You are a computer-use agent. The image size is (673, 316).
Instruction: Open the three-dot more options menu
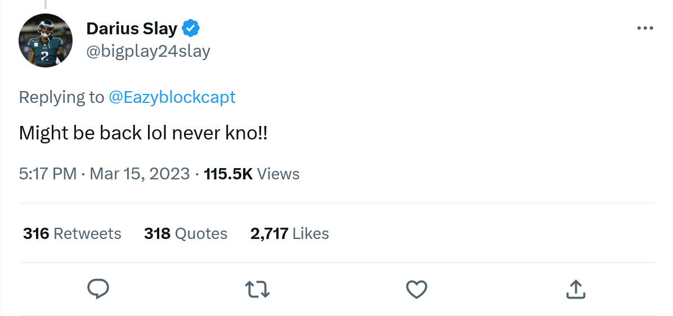645,28
